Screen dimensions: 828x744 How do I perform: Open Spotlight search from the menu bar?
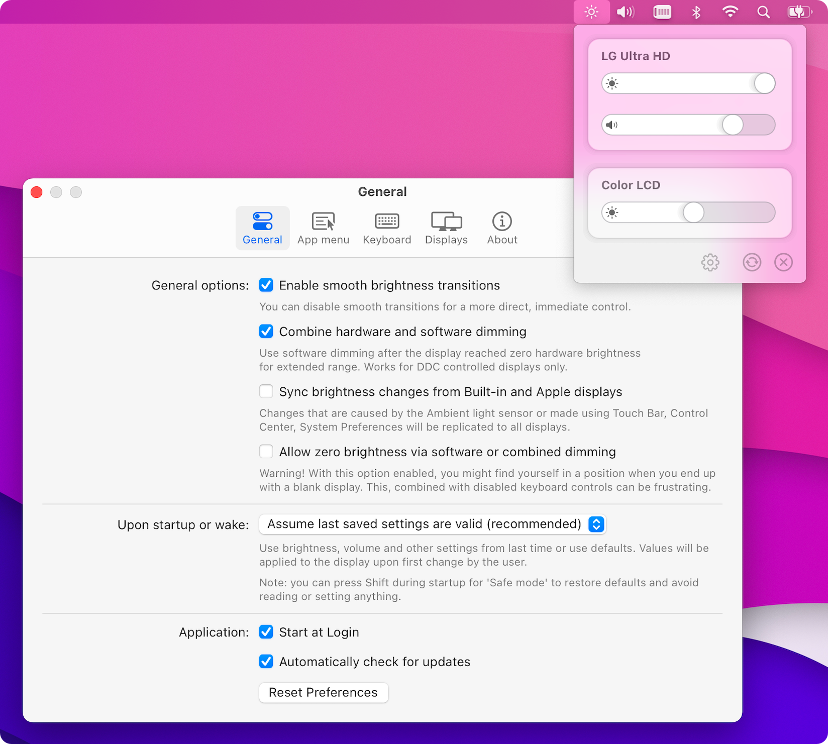tap(763, 12)
